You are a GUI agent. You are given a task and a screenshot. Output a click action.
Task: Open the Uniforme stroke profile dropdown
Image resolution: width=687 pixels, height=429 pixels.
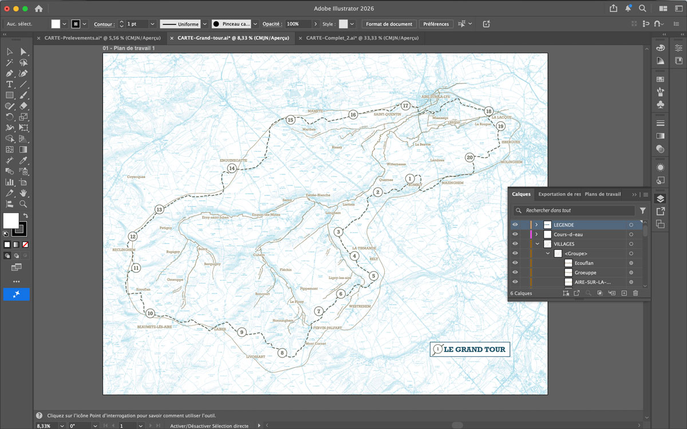(x=204, y=24)
